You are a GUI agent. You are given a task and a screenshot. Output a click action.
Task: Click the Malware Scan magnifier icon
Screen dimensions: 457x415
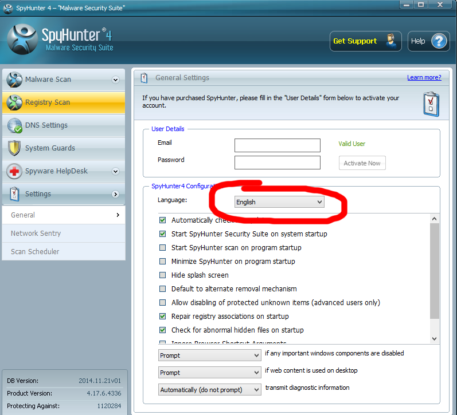coord(14,80)
